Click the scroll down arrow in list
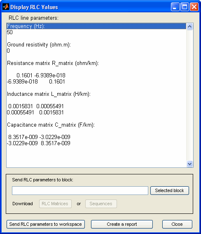Viewport: 201px width, 234px height. 189,164
